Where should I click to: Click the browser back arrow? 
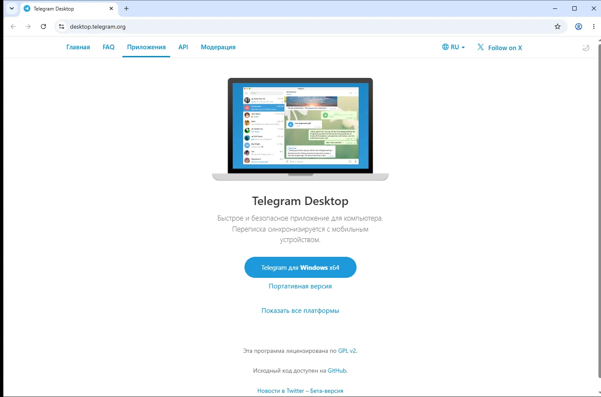13,27
